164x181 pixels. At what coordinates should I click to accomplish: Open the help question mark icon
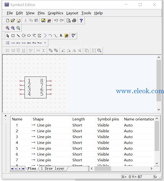click(x=81, y=21)
